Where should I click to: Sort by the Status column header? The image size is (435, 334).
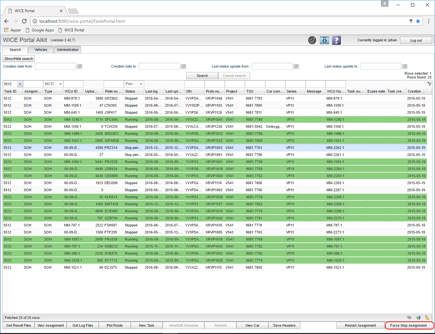tap(134, 91)
